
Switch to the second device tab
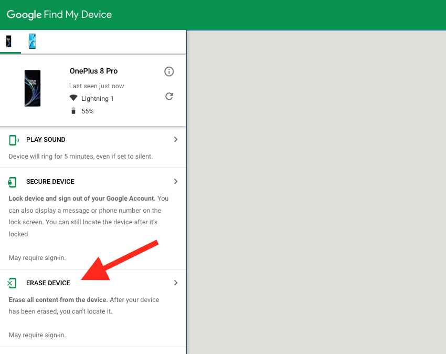pos(32,41)
